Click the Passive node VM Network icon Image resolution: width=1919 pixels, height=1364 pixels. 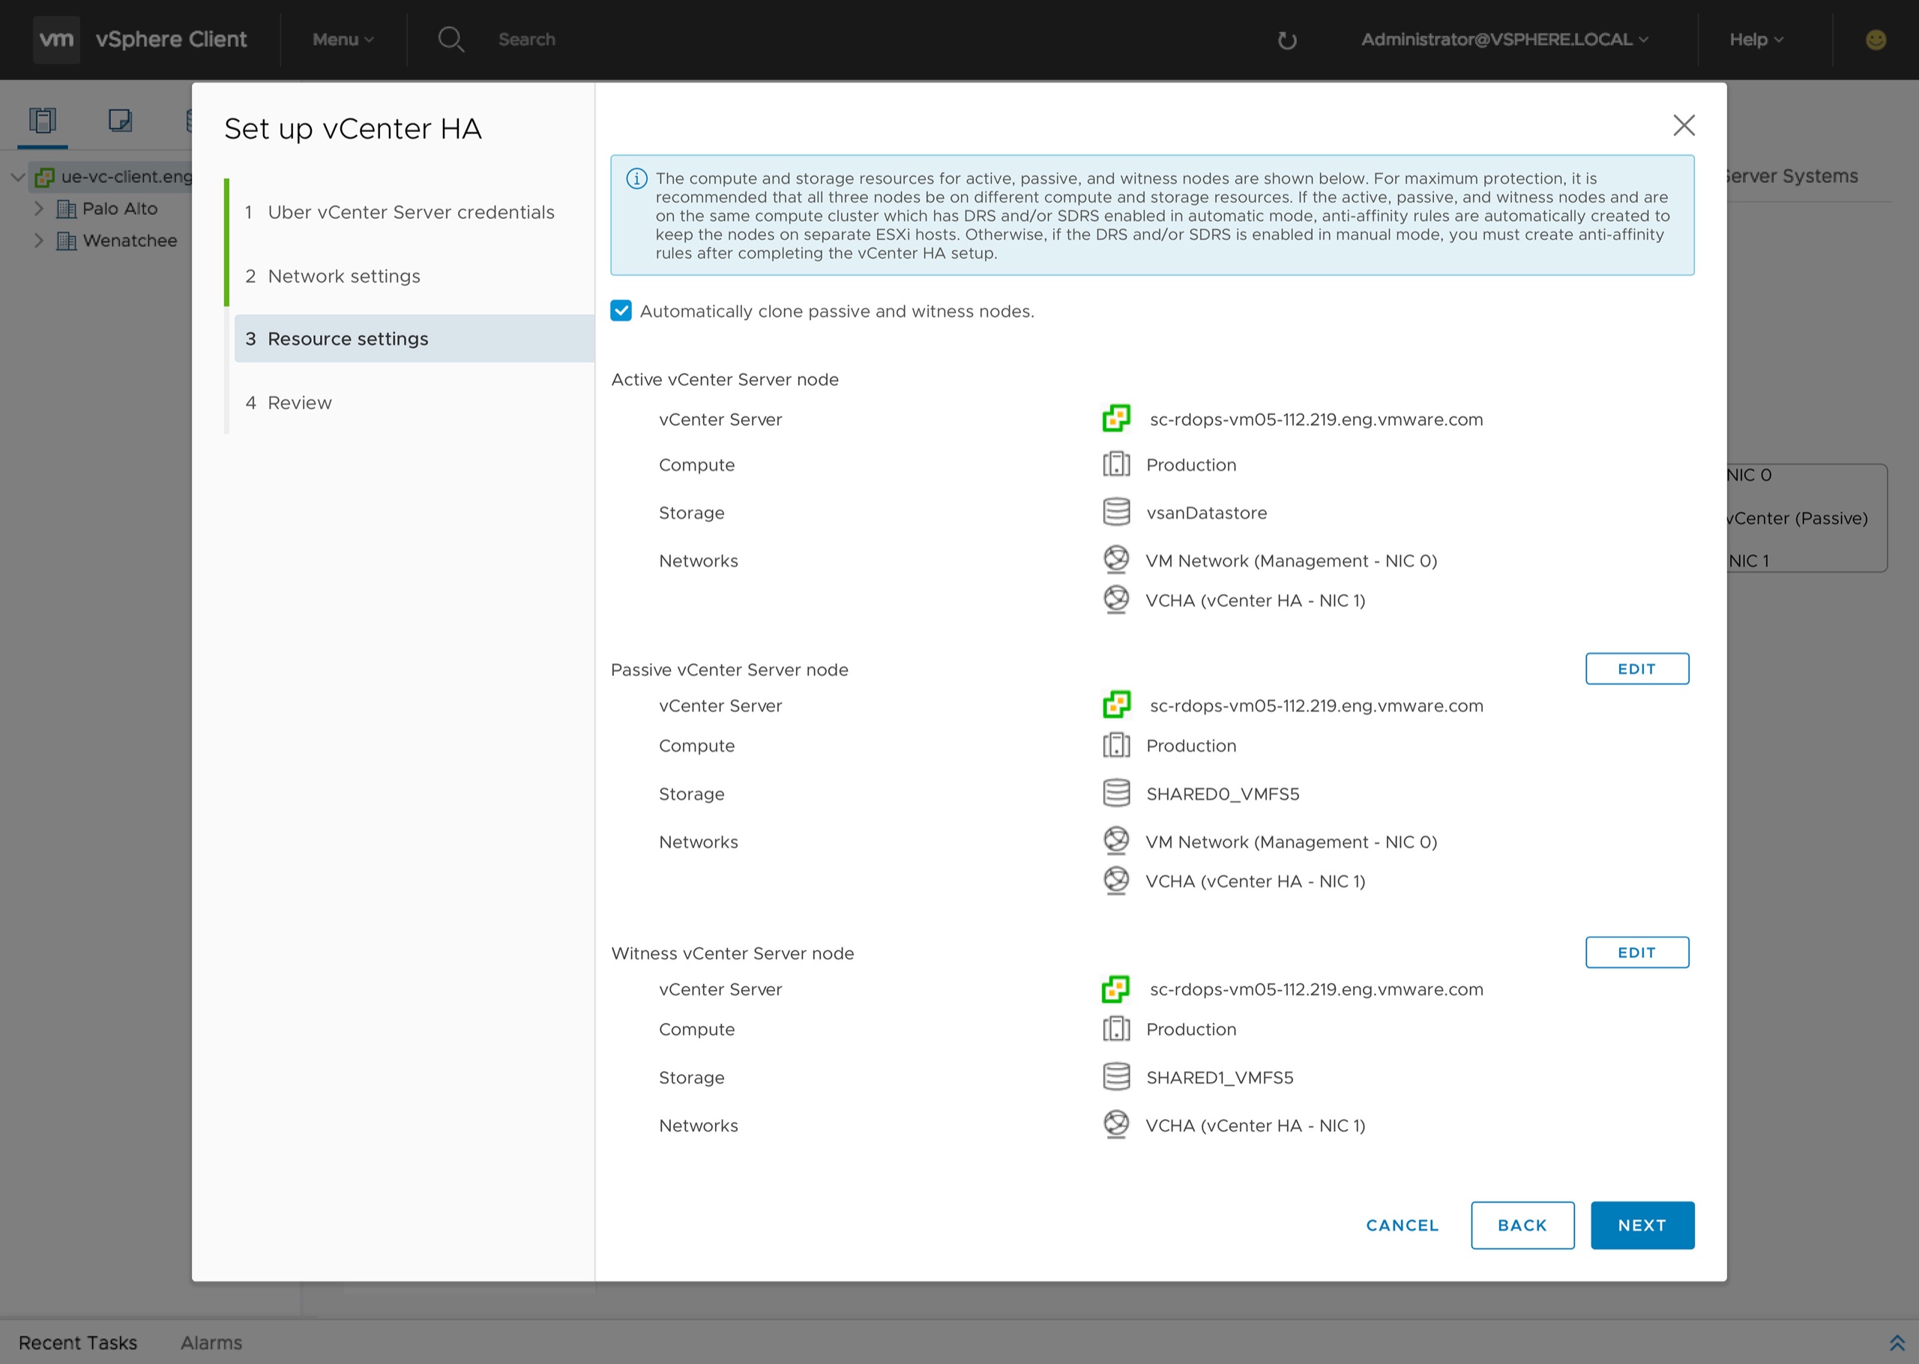click(x=1116, y=841)
